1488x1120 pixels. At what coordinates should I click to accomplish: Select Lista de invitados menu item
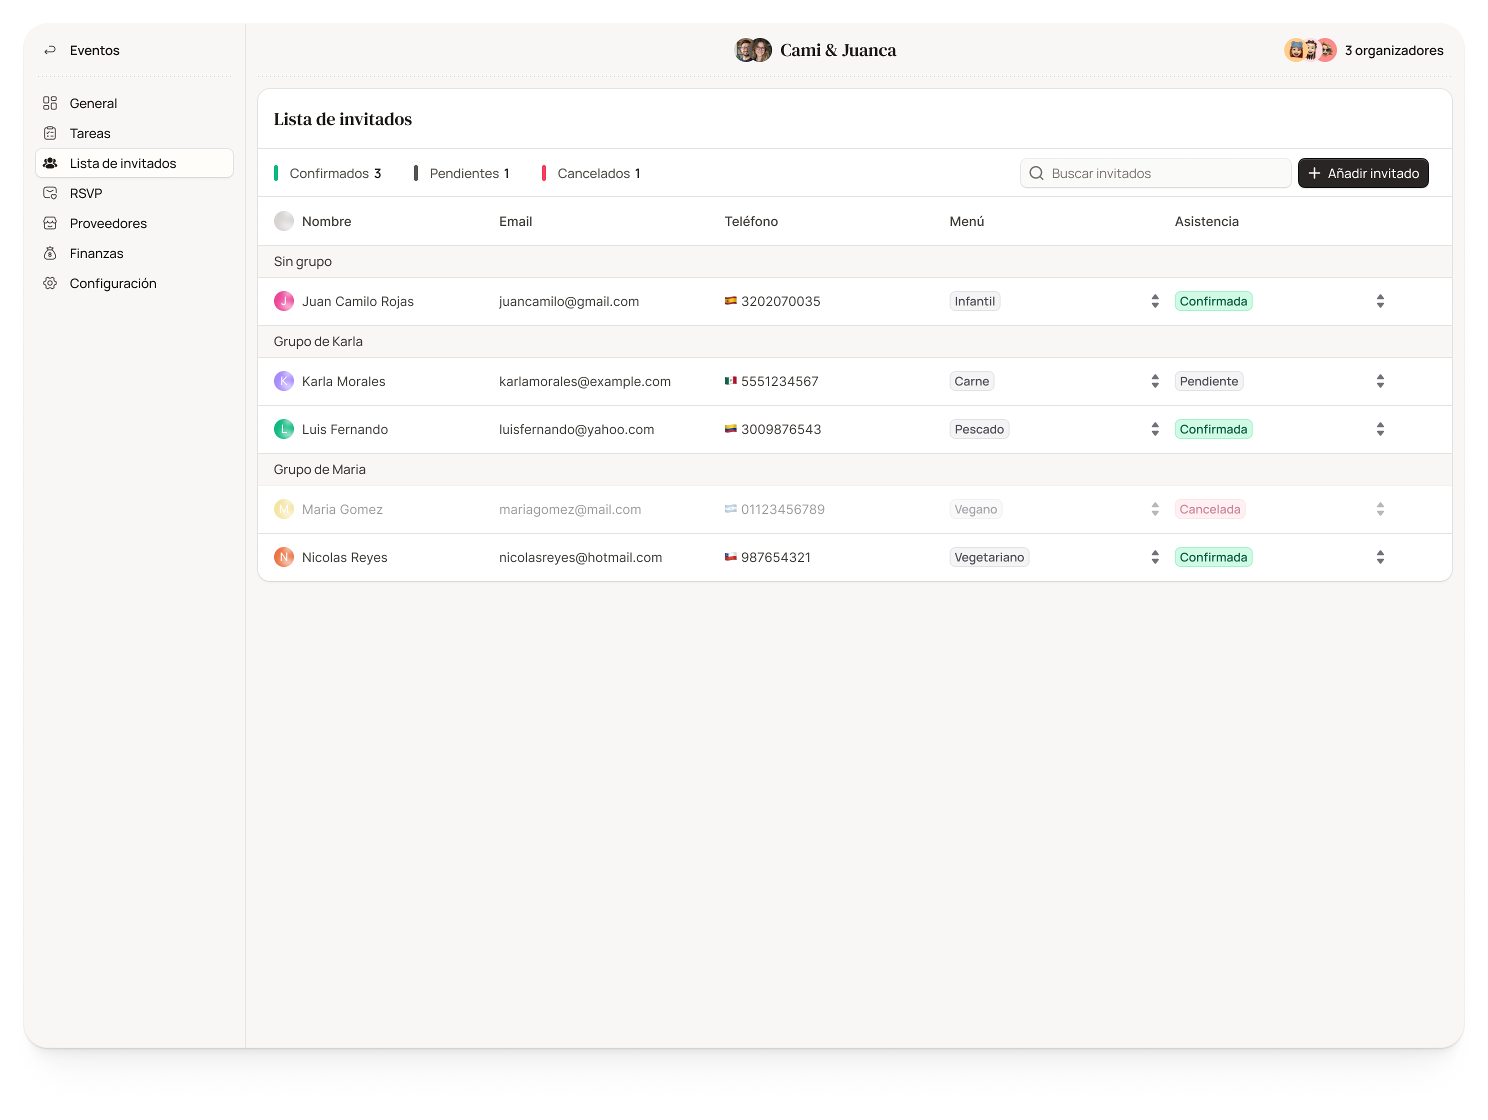pos(134,163)
